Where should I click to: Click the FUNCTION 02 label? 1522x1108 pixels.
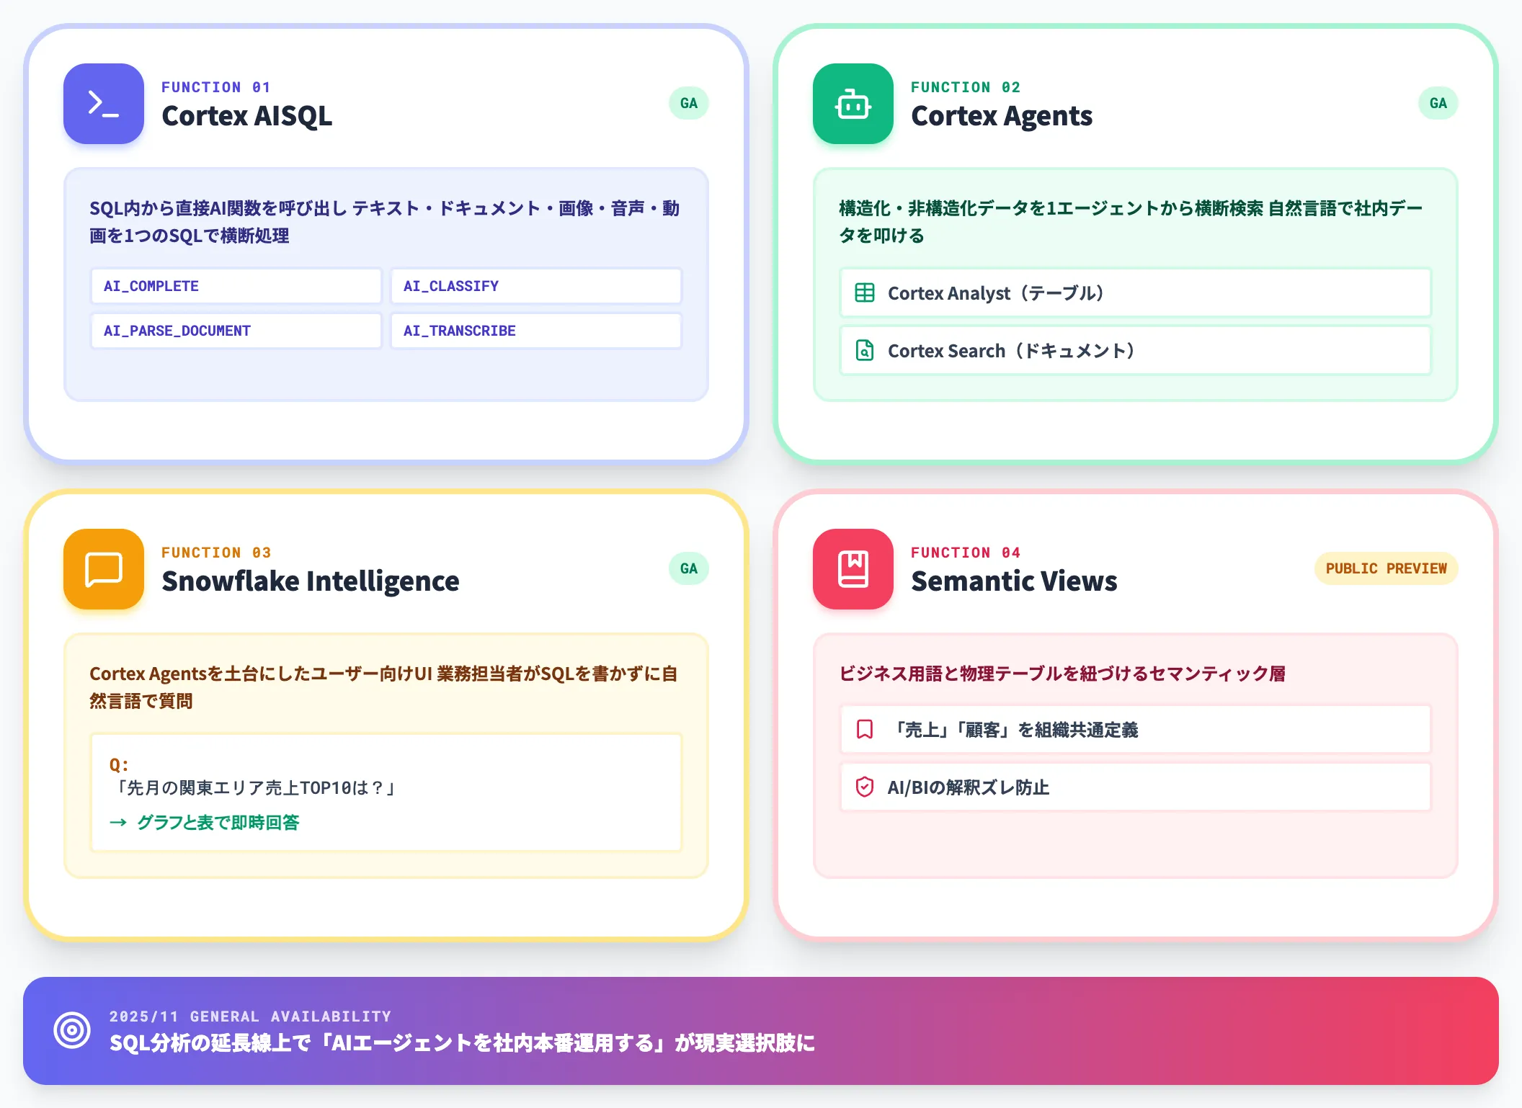966,87
